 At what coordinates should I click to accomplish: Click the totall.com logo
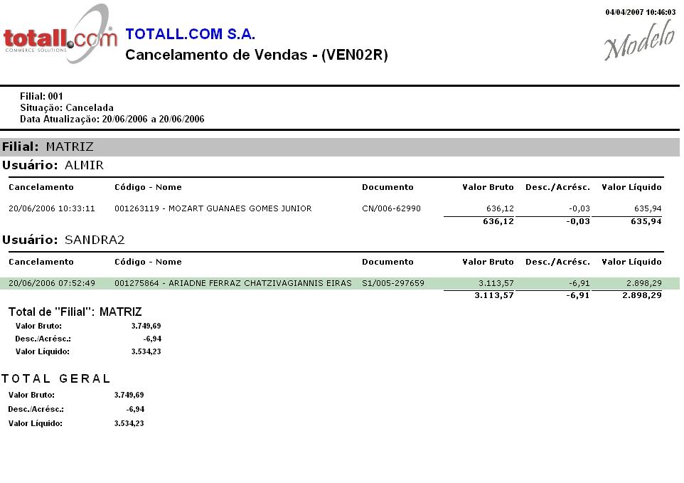pyautogui.click(x=60, y=34)
